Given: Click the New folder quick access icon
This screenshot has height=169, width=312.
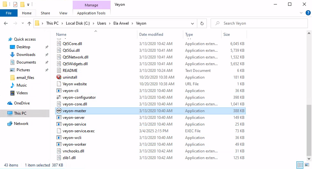Looking at the screenshot, I should 23,4.
